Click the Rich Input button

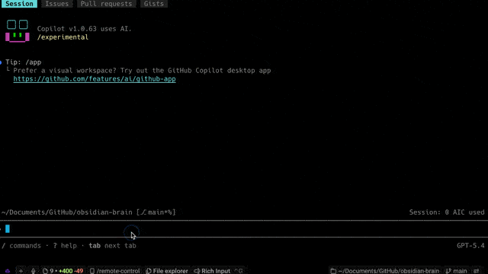pyautogui.click(x=218, y=271)
